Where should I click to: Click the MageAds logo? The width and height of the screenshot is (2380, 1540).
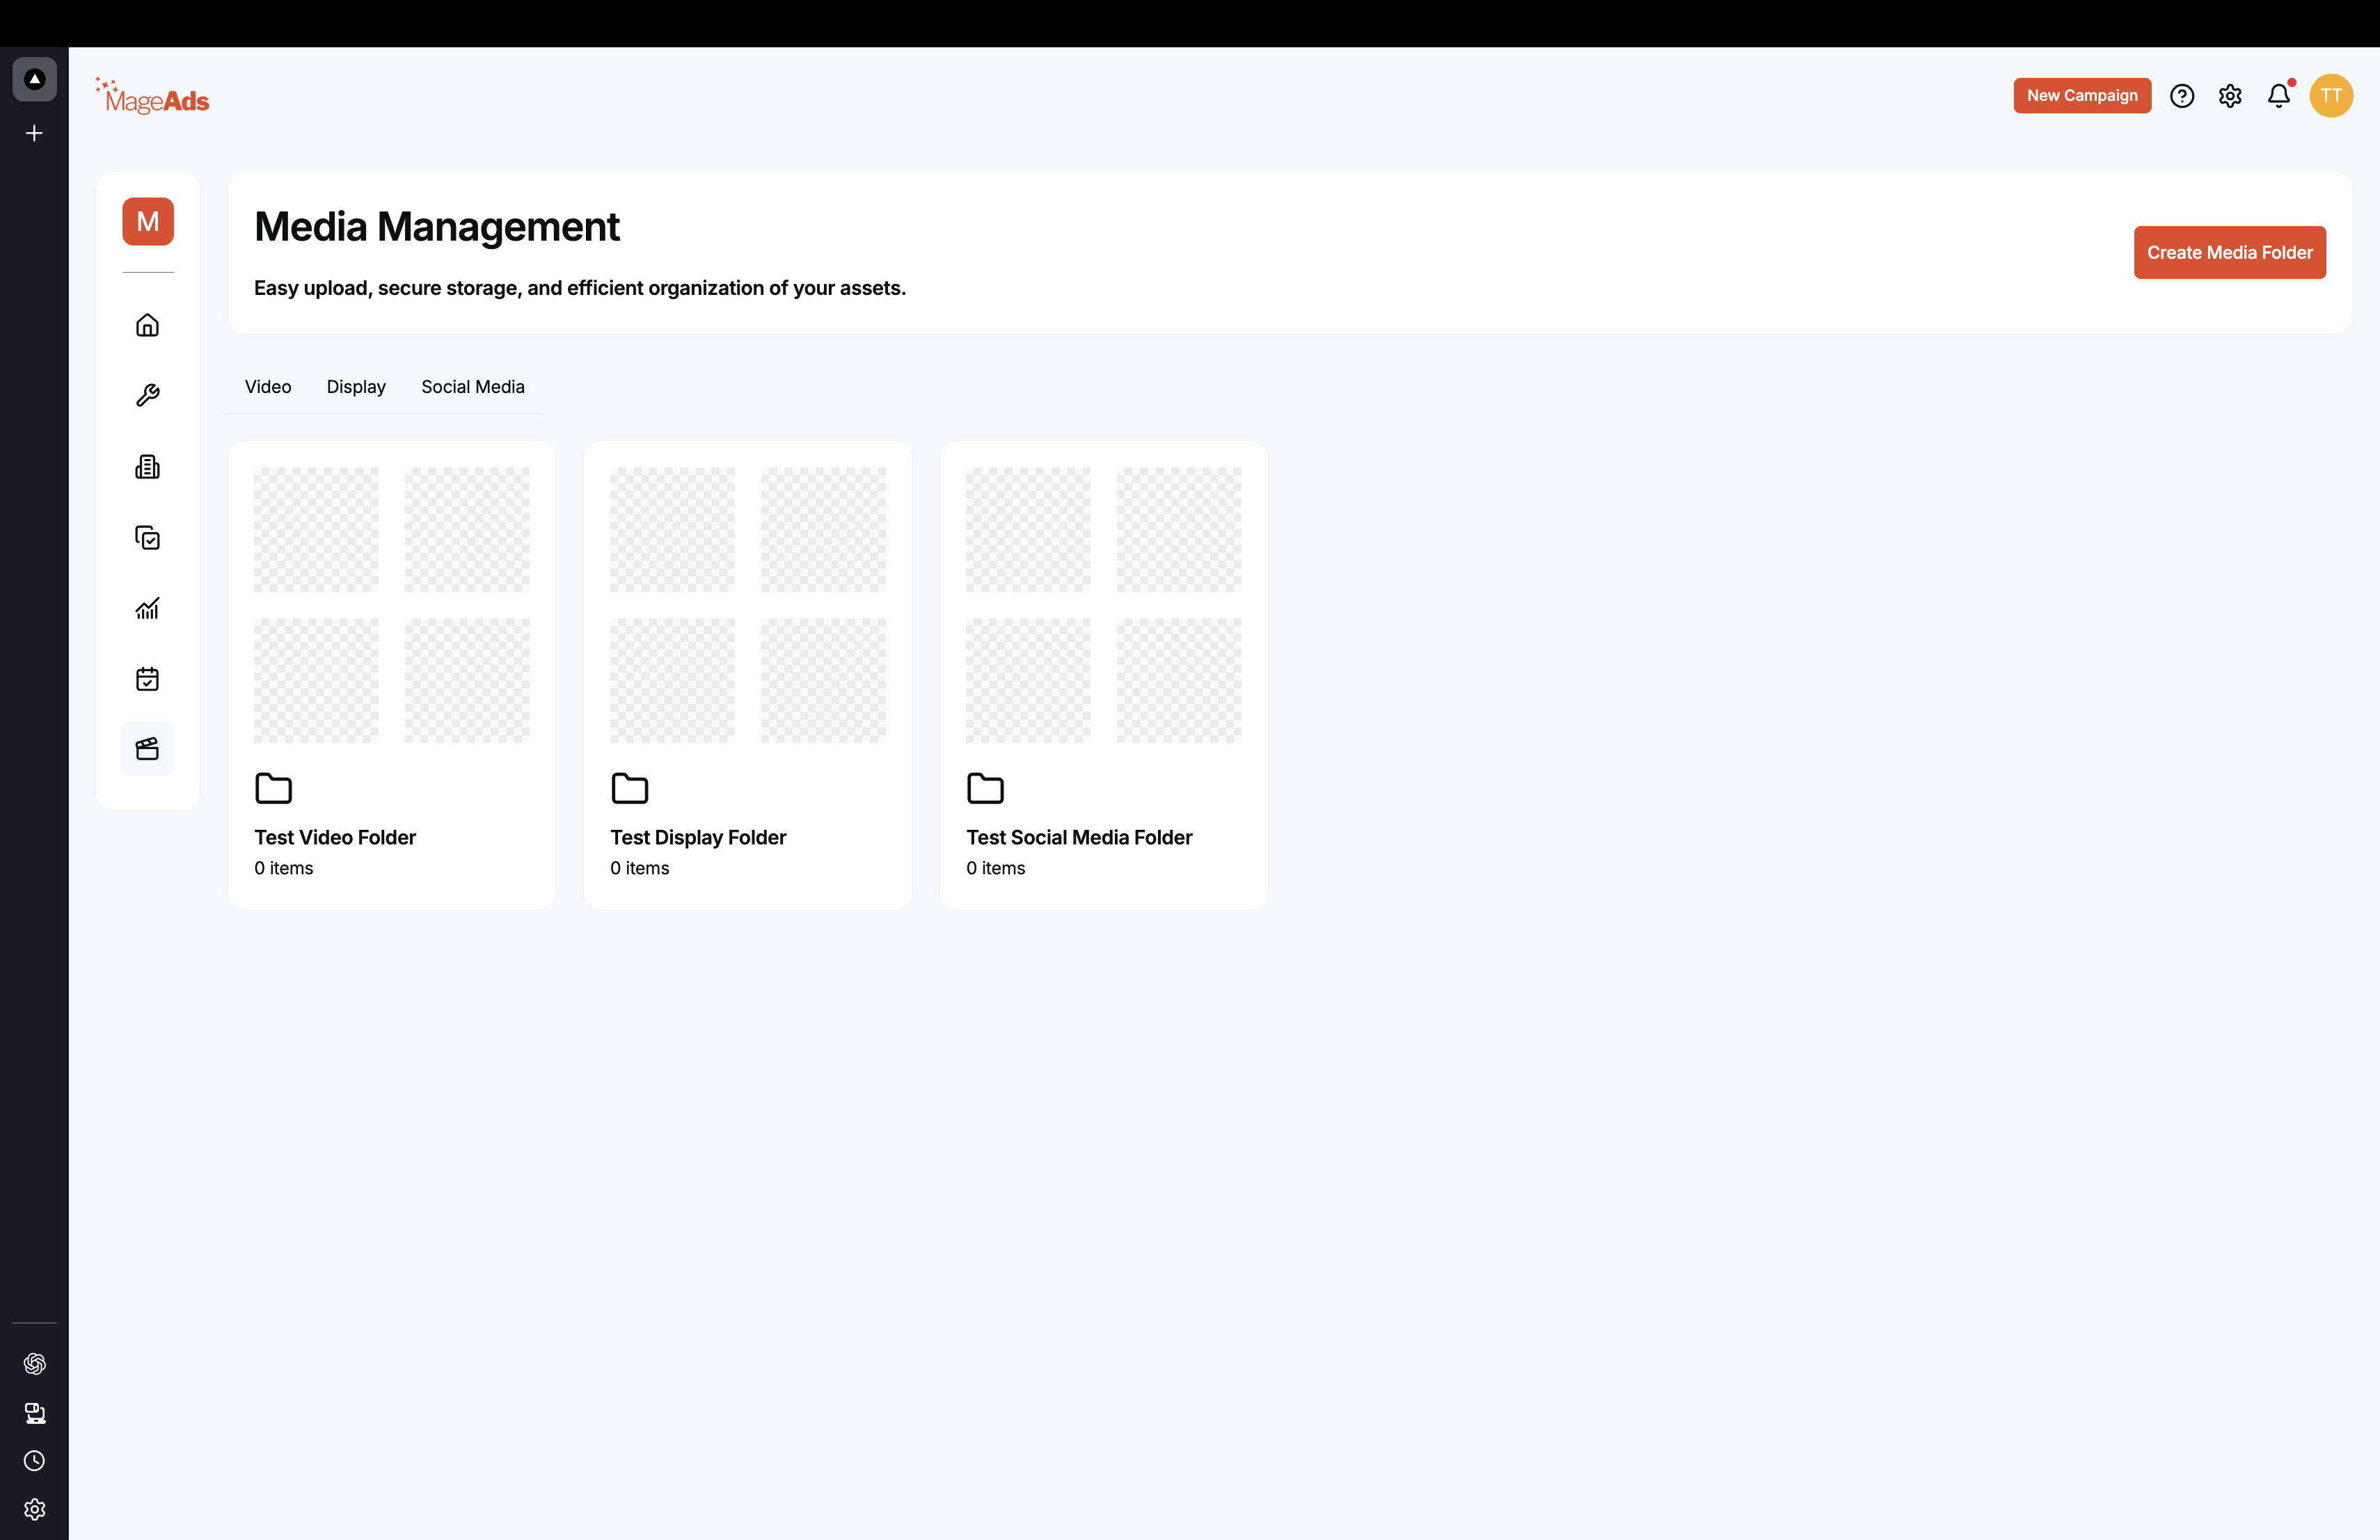[x=152, y=97]
